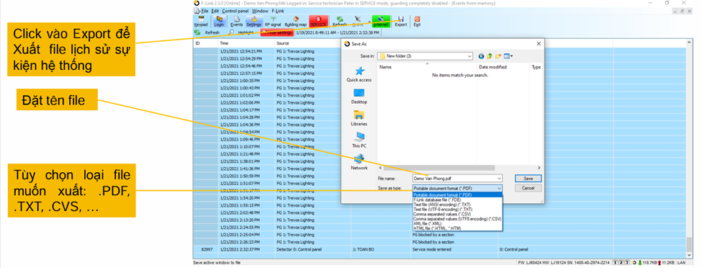Select HTML file (*.HTML, *.HTM) option

coord(457,228)
